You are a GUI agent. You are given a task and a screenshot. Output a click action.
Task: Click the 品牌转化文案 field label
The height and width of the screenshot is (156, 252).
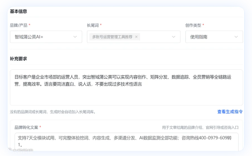pyautogui.click(x=26, y=127)
